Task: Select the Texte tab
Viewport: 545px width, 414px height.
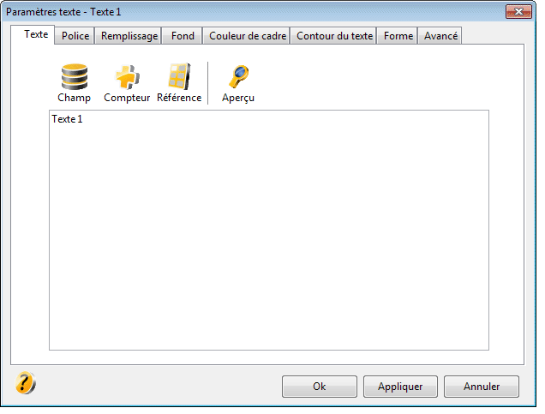Action: click(36, 34)
